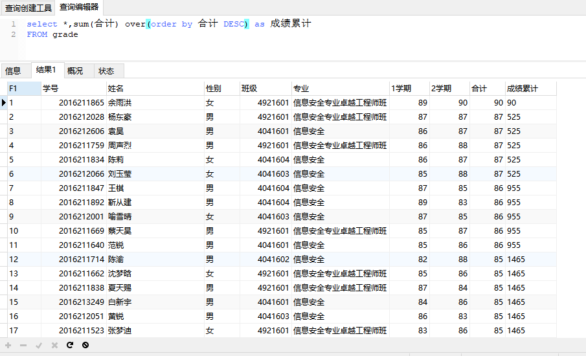Click student ID cell 2016211865
This screenshot has height=356, width=586.
point(74,103)
